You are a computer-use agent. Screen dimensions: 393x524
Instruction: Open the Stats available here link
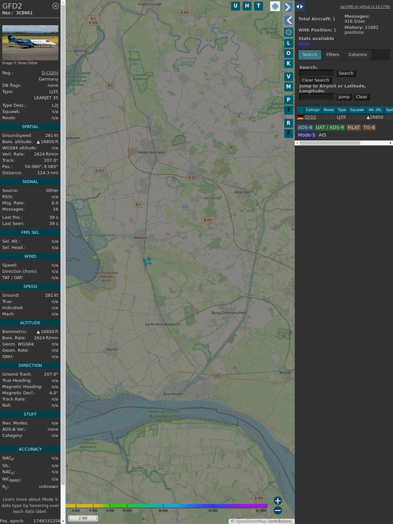[304, 44]
